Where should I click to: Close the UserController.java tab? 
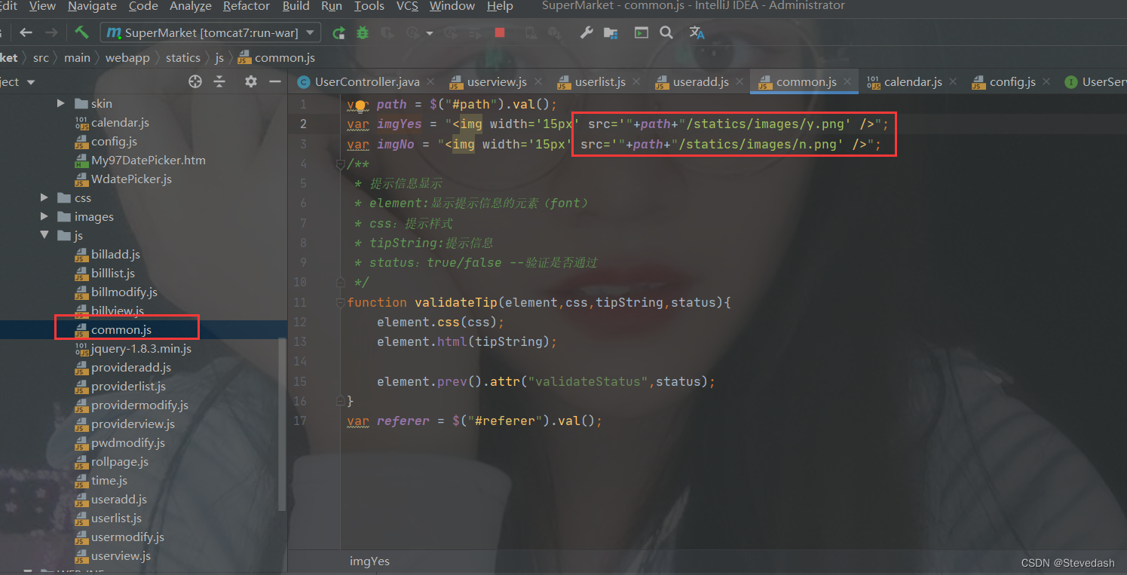click(430, 81)
